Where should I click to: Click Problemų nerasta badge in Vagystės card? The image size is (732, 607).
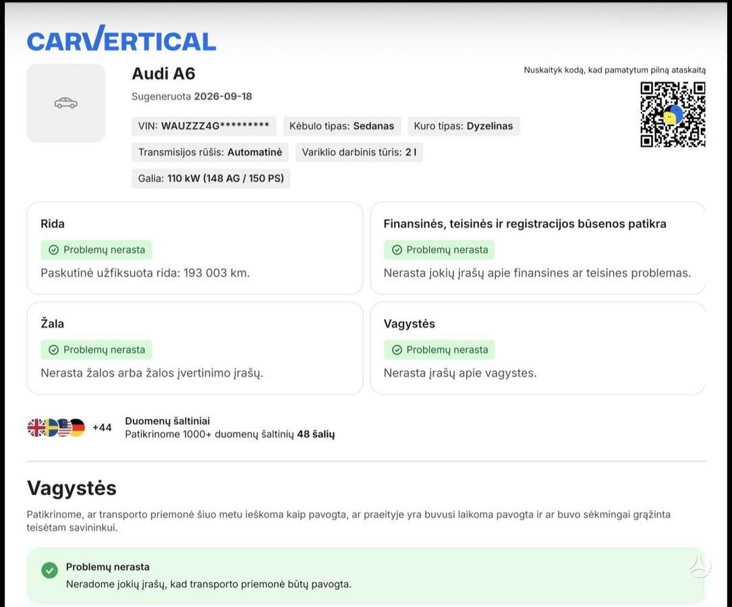point(439,350)
